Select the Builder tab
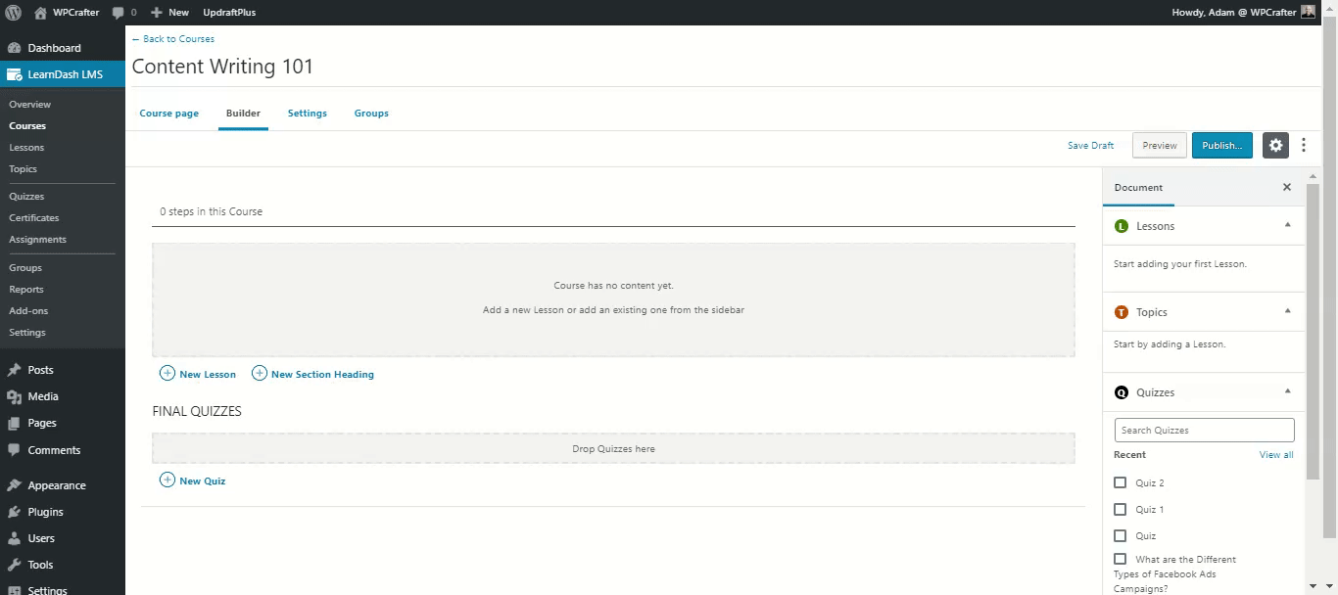 pos(243,114)
